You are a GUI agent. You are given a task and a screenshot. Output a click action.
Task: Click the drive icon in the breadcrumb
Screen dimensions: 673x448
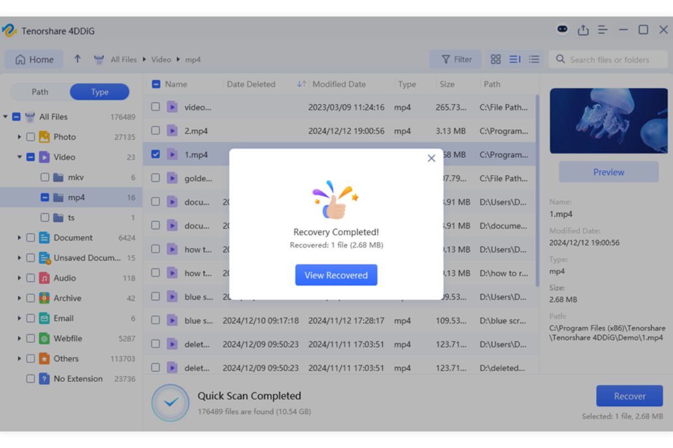click(x=99, y=59)
